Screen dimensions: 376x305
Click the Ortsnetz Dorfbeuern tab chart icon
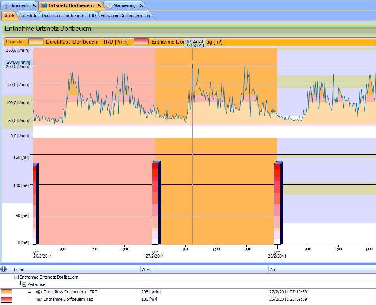click(44, 5)
